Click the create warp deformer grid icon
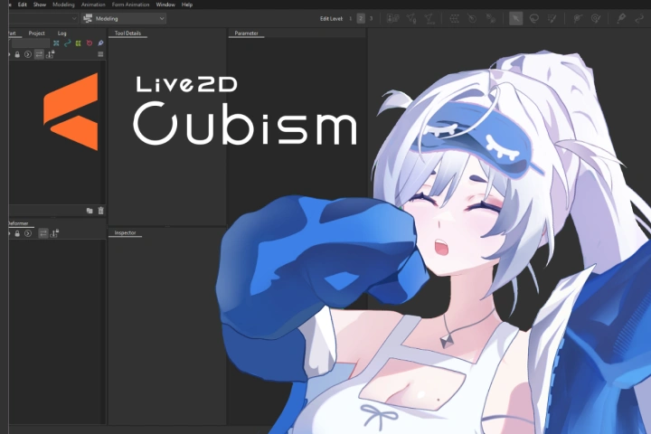The height and width of the screenshot is (434, 651). [x=454, y=18]
